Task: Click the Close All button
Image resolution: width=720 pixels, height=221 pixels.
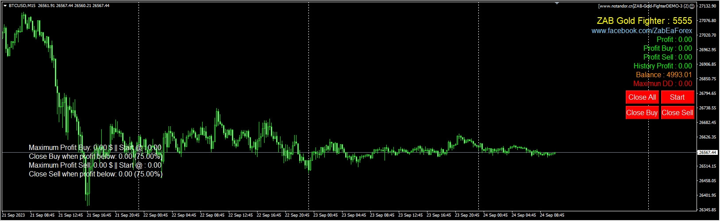Action: click(642, 97)
